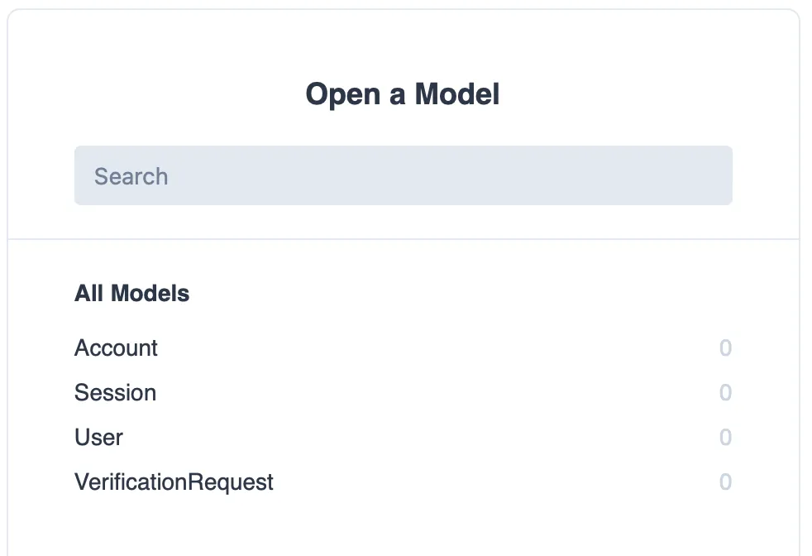Click the VerificationRequest record count

(725, 482)
